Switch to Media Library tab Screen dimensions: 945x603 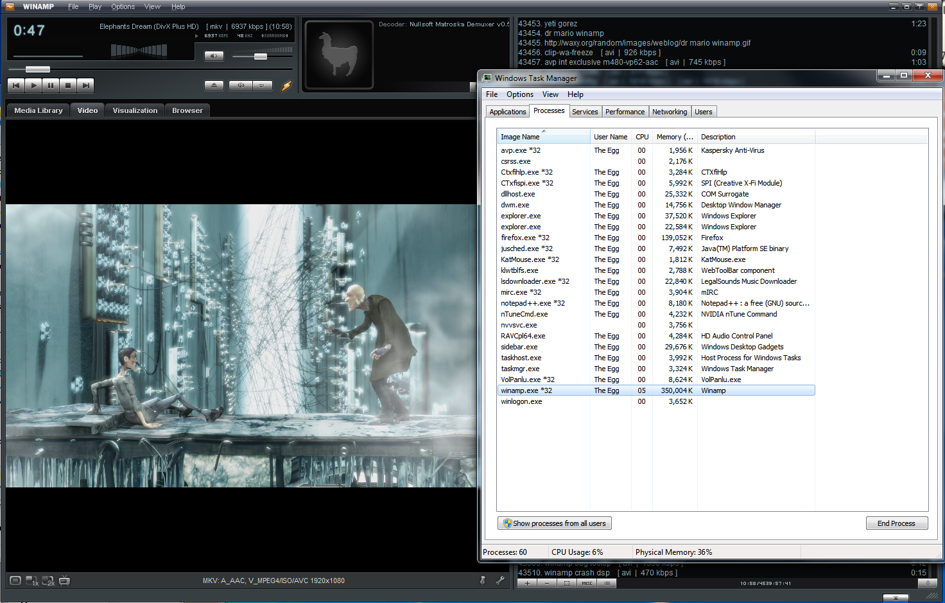pyautogui.click(x=39, y=110)
